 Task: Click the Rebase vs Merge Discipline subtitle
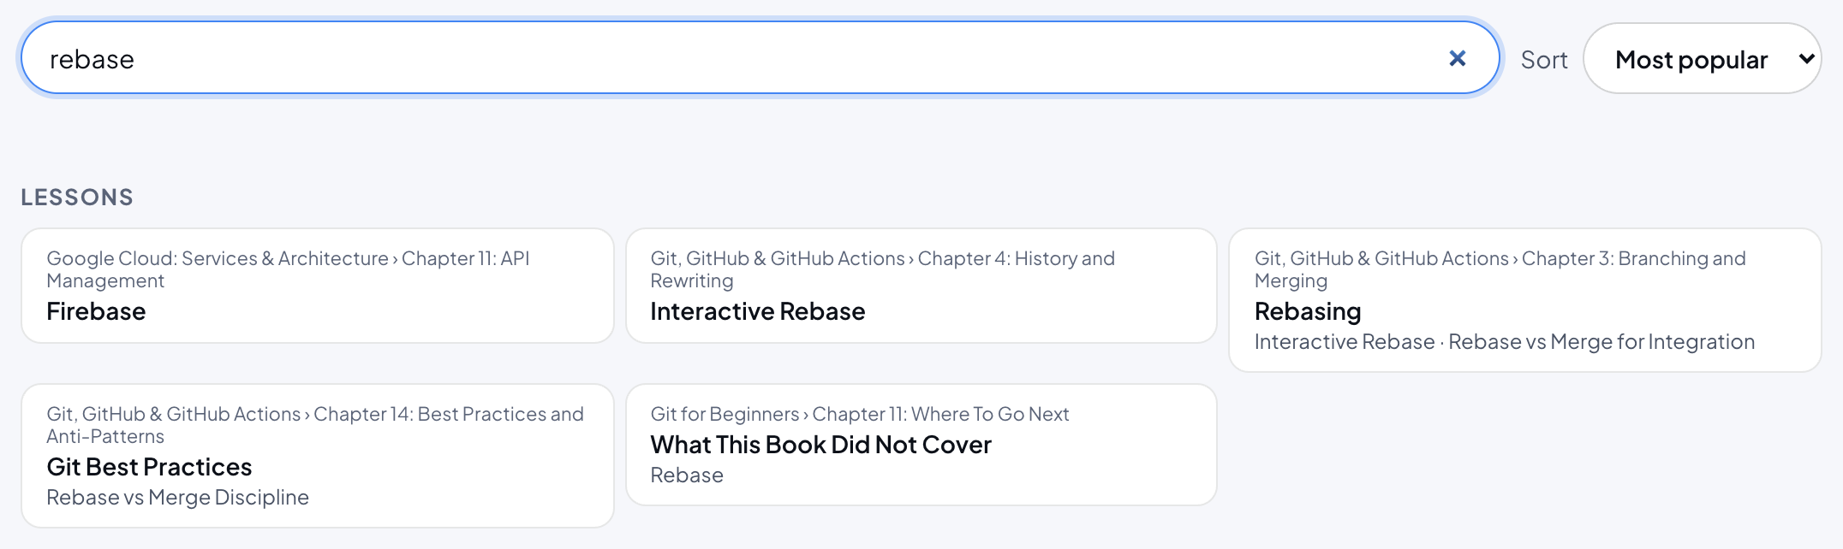(x=177, y=498)
